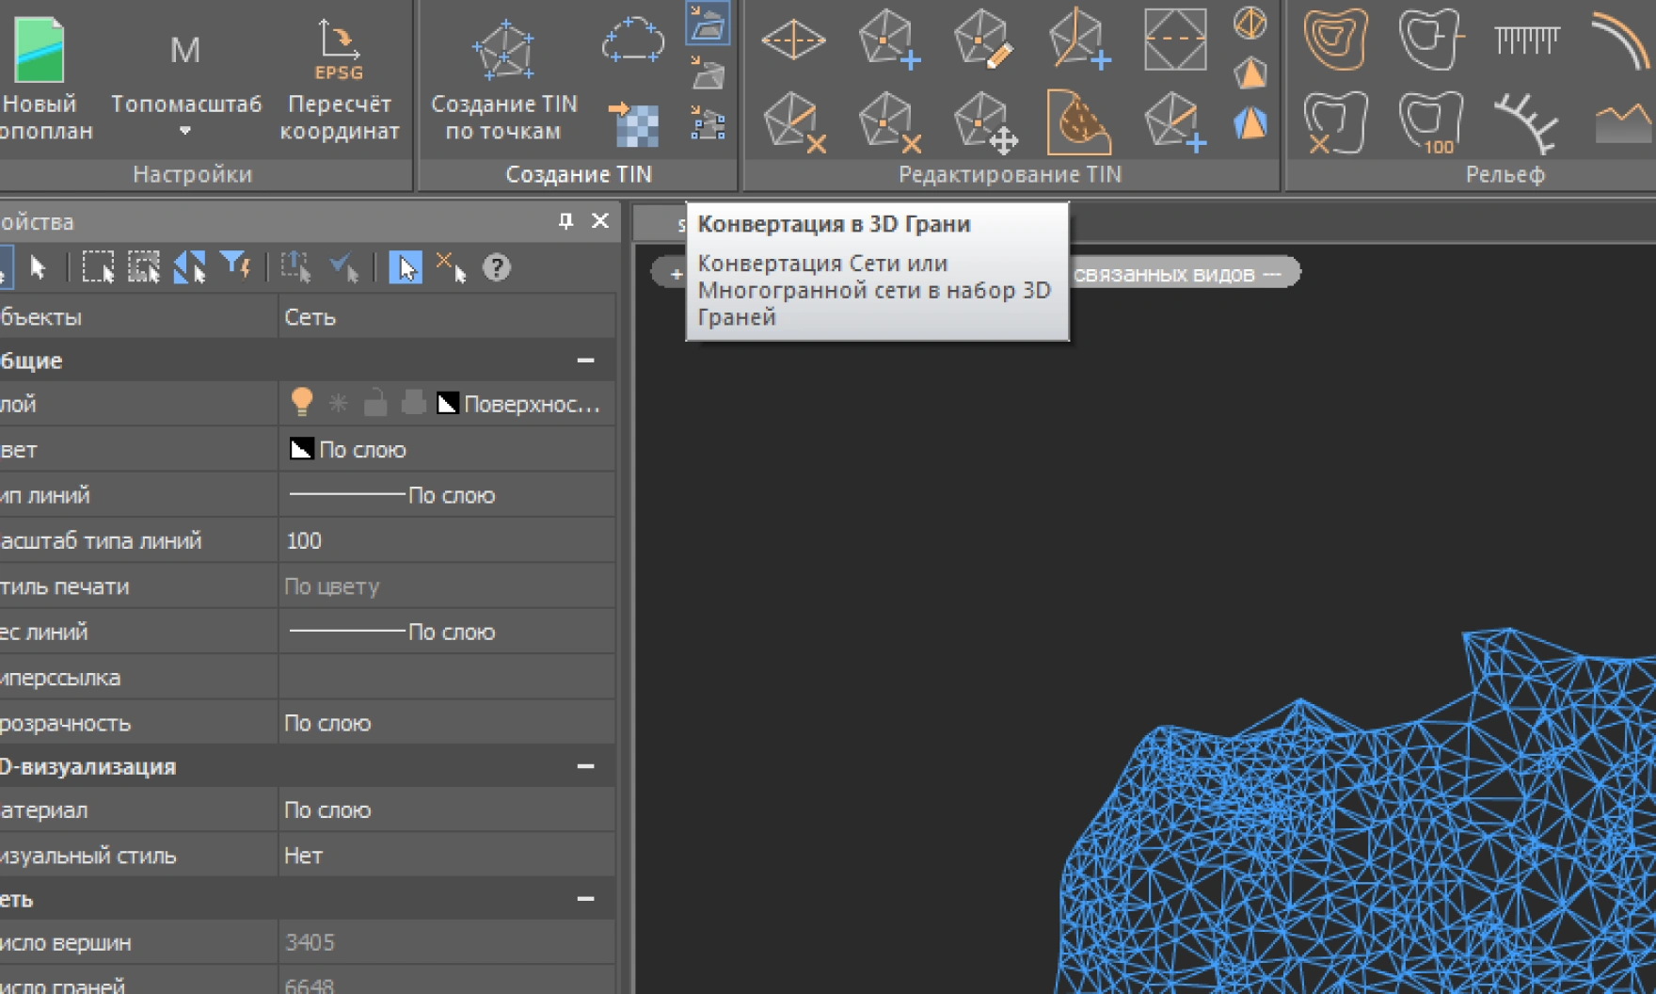The width and height of the screenshot is (1656, 994).
Task: Select the add TIN vertex tool
Action: [889, 41]
